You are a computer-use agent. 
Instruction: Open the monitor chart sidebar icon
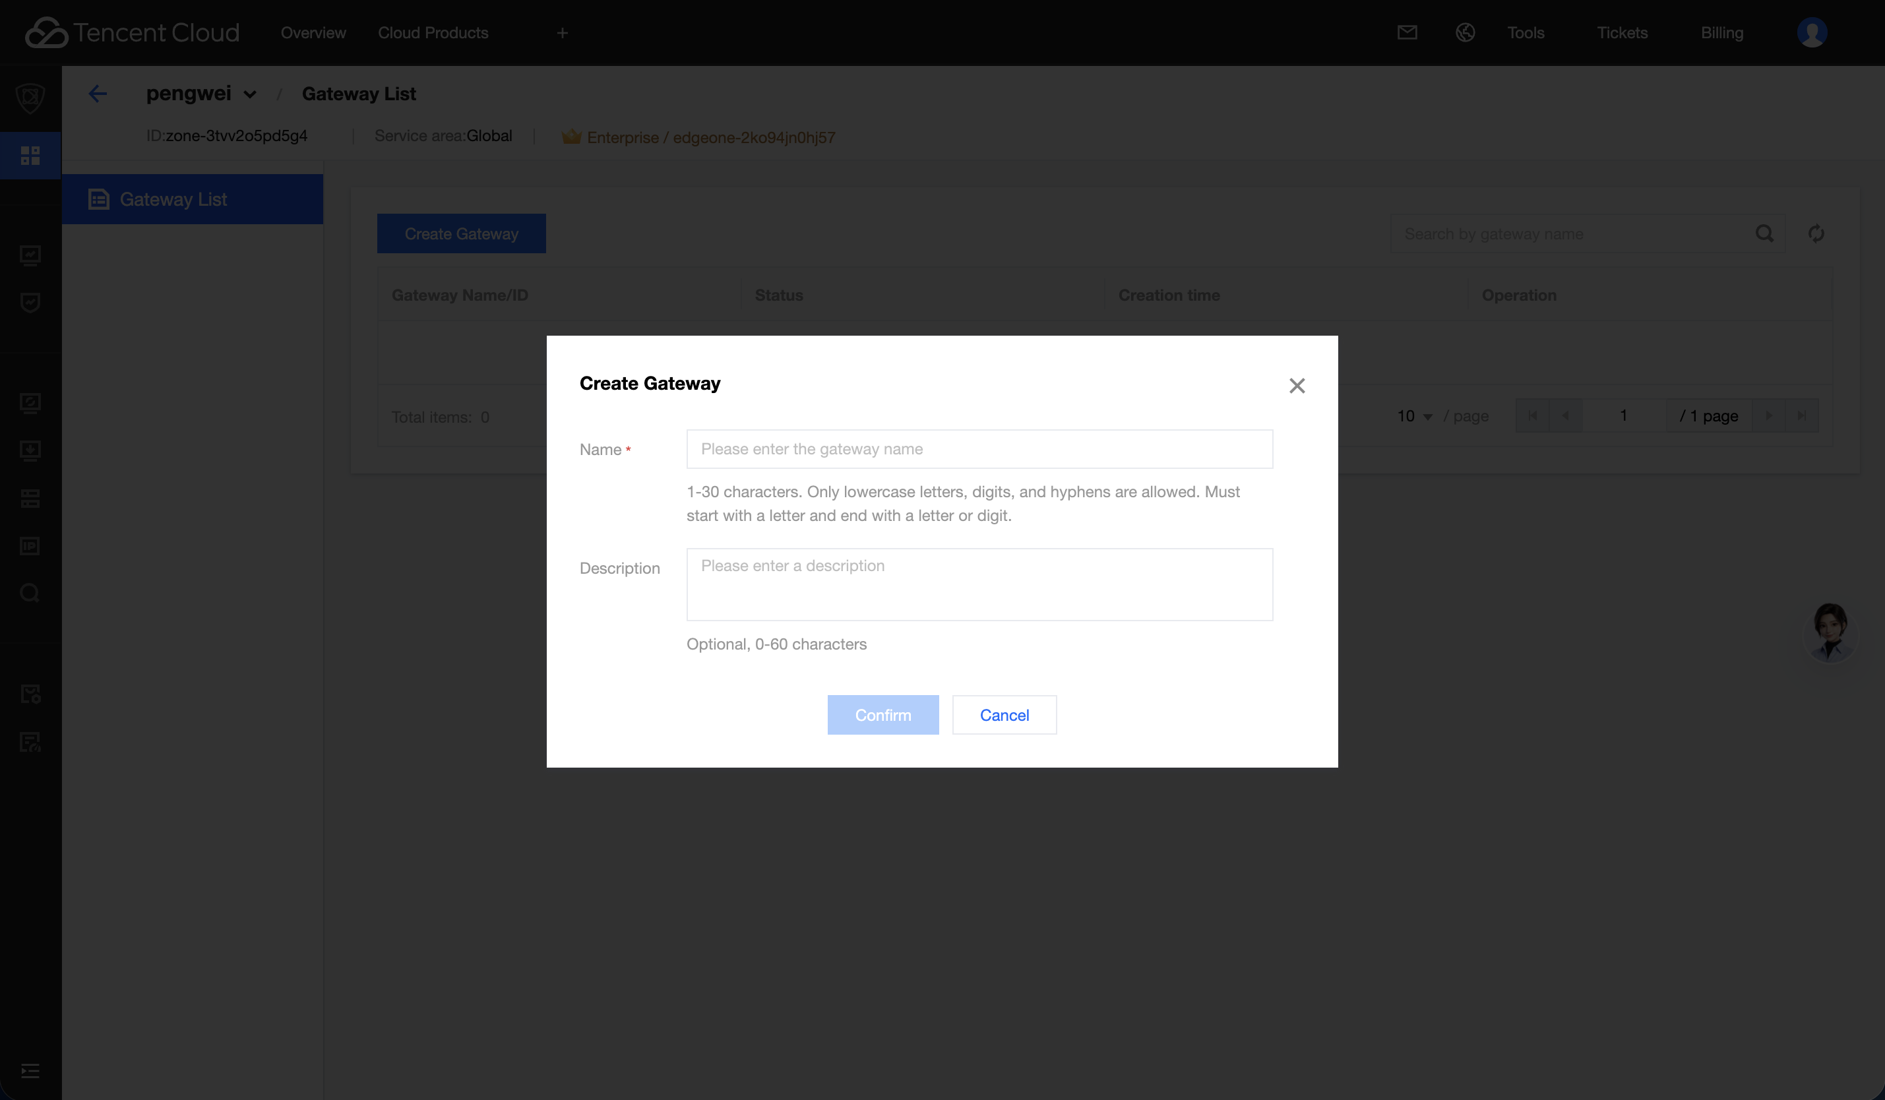click(30, 256)
